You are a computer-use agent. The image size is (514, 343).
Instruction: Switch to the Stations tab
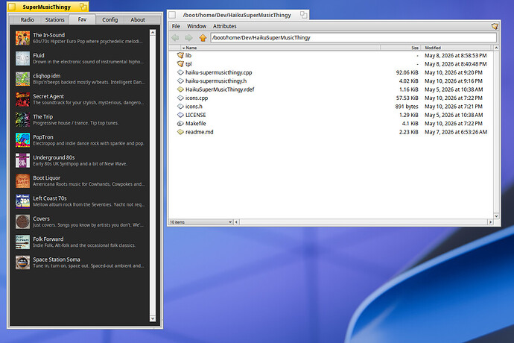pos(54,19)
